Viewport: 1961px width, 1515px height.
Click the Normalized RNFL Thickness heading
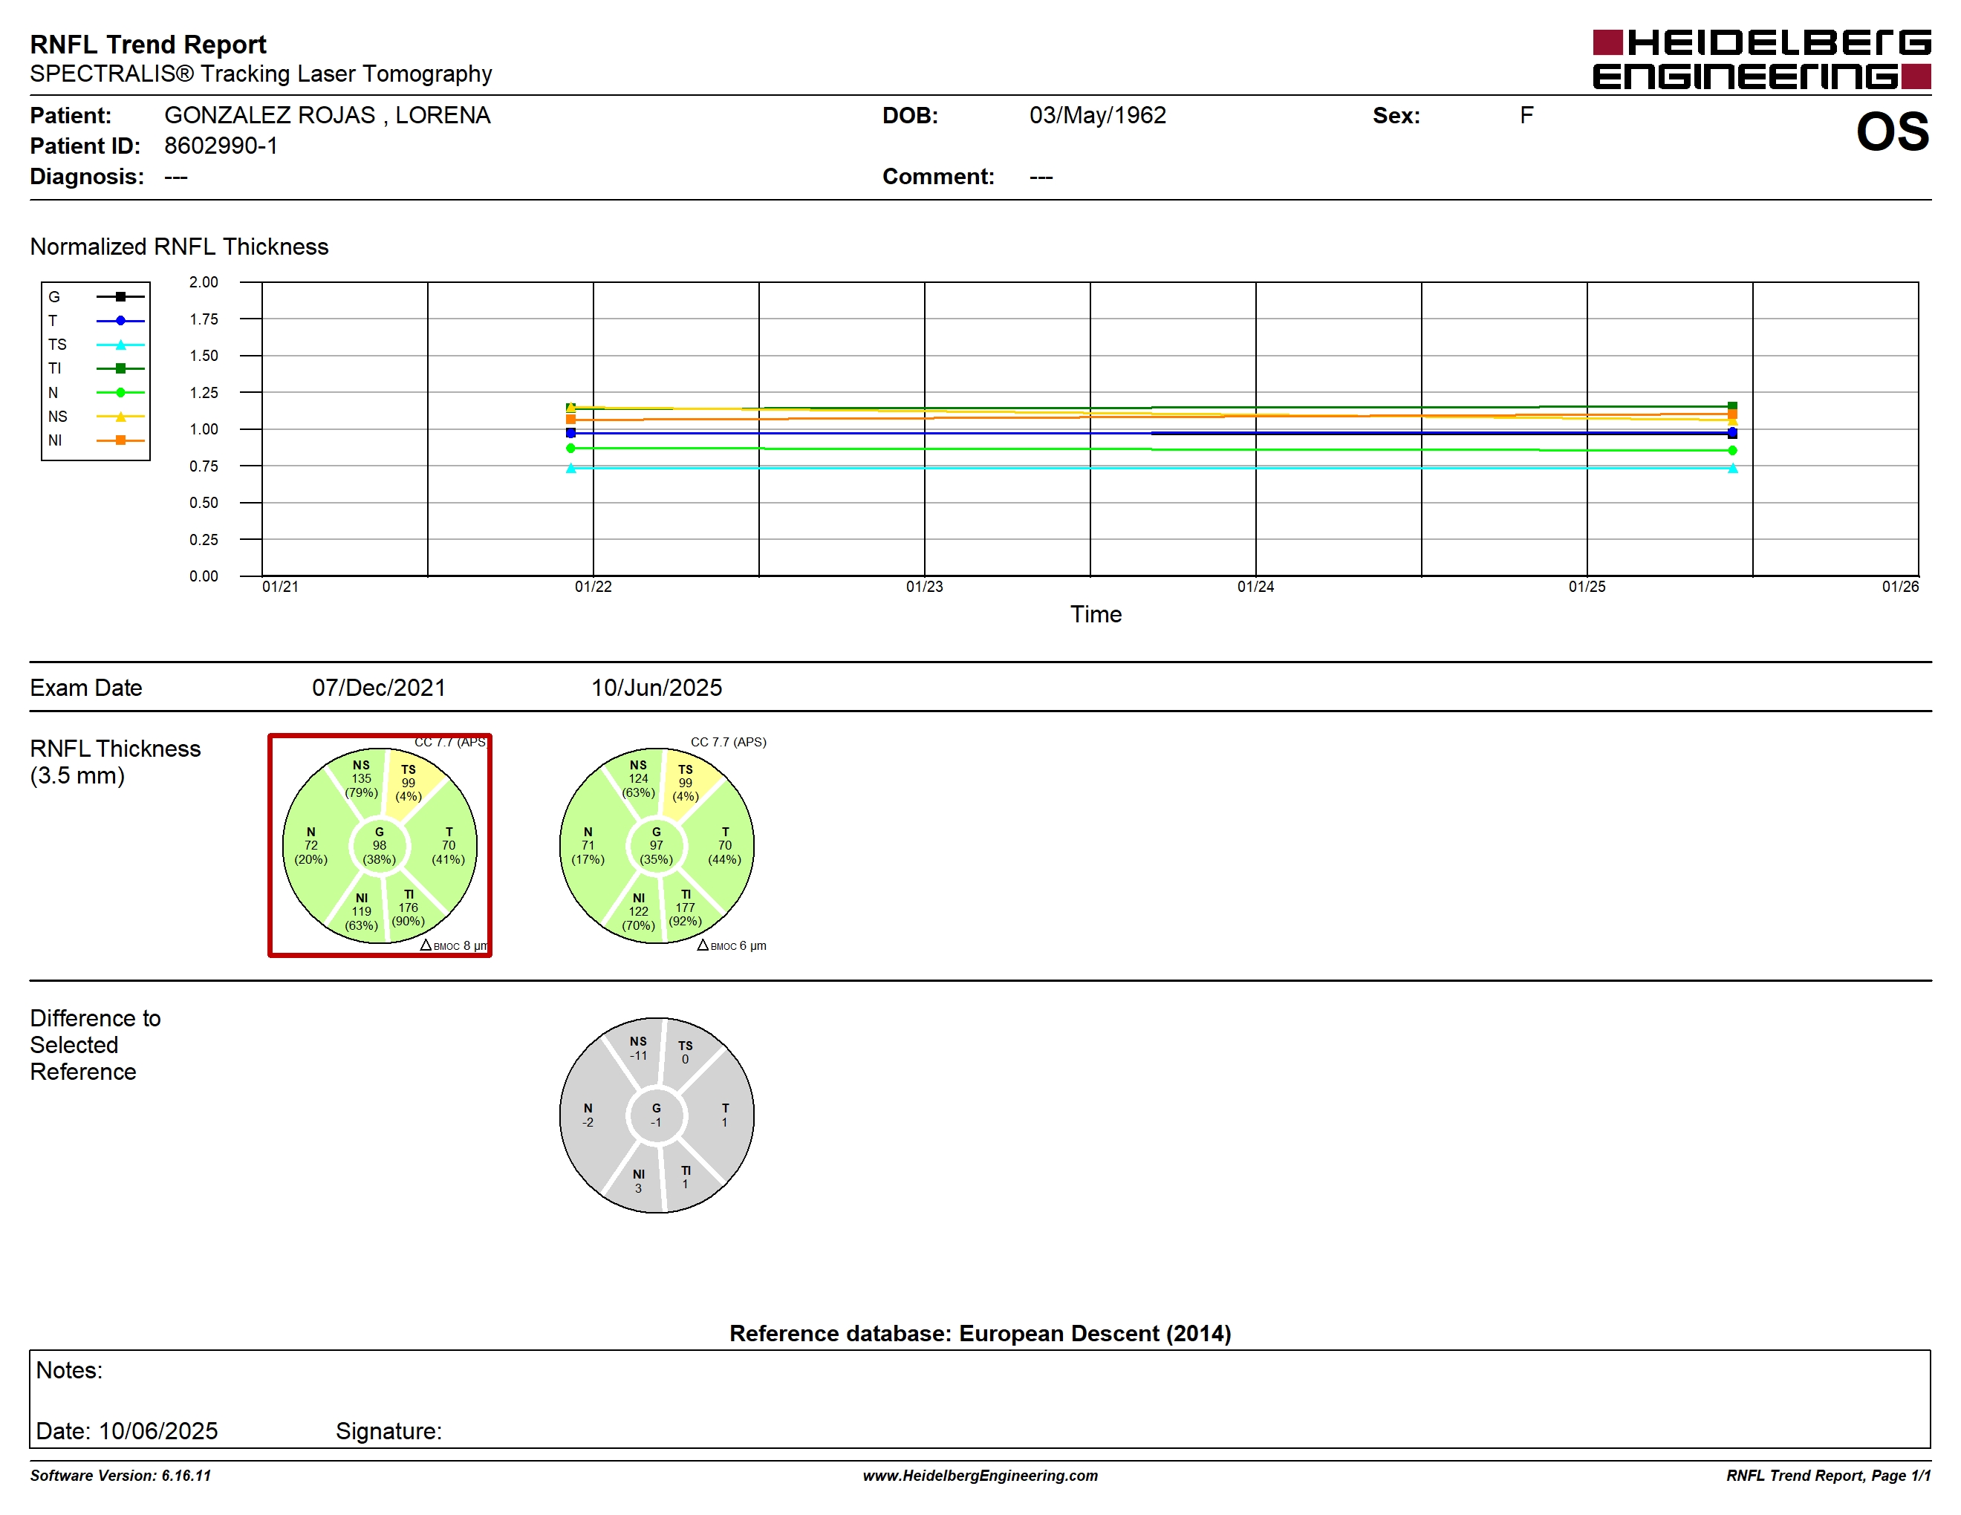(x=180, y=247)
